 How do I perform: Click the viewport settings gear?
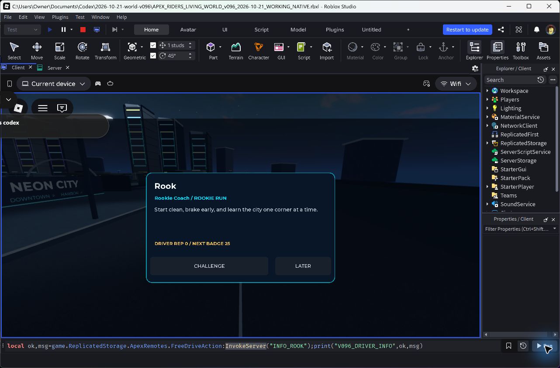[475, 68]
